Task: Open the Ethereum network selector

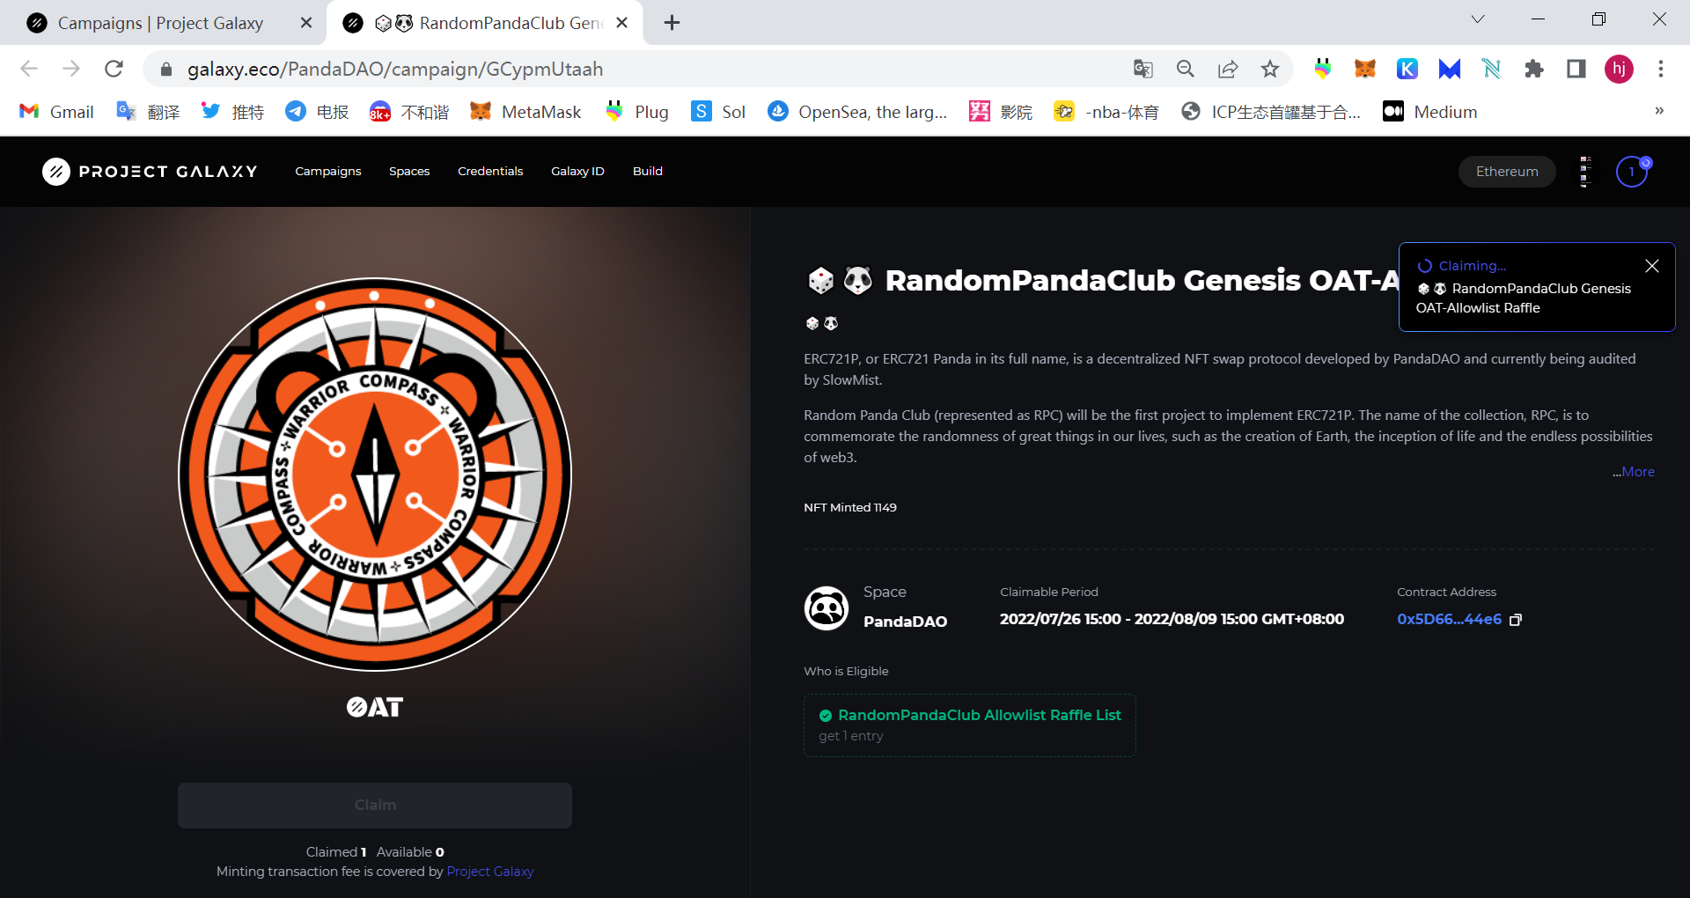Action: pyautogui.click(x=1507, y=172)
